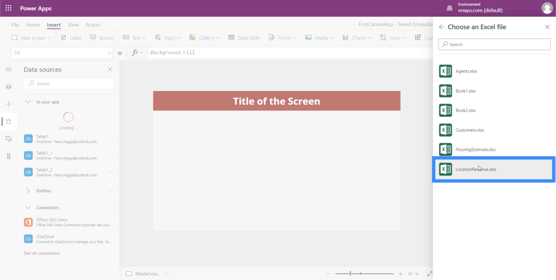
Task: Click the Background.Fill formula bar
Action: [290, 53]
